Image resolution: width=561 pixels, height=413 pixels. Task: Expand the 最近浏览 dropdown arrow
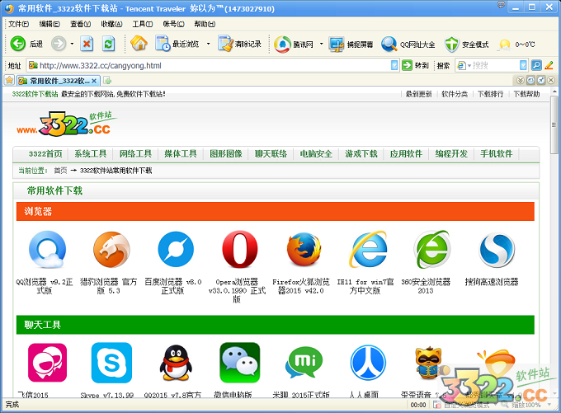point(208,44)
